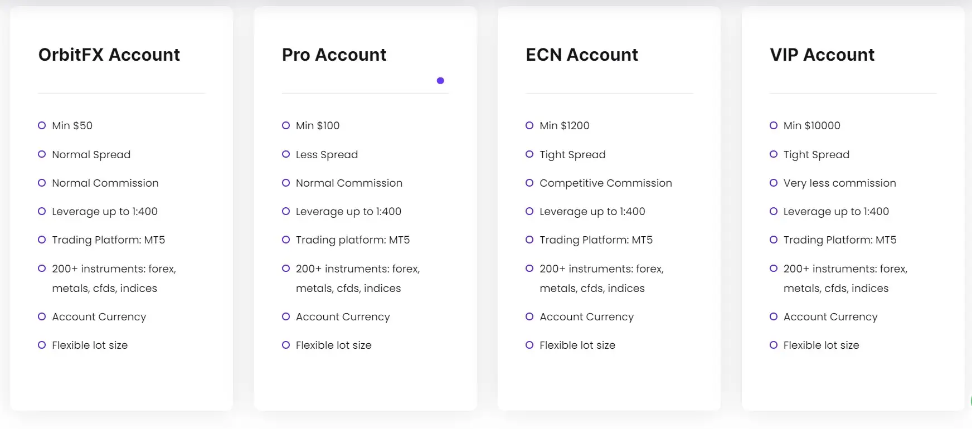This screenshot has width=972, height=429.
Task: Click the bullet beside OrbitFX Account Currency
Action: [42, 316]
